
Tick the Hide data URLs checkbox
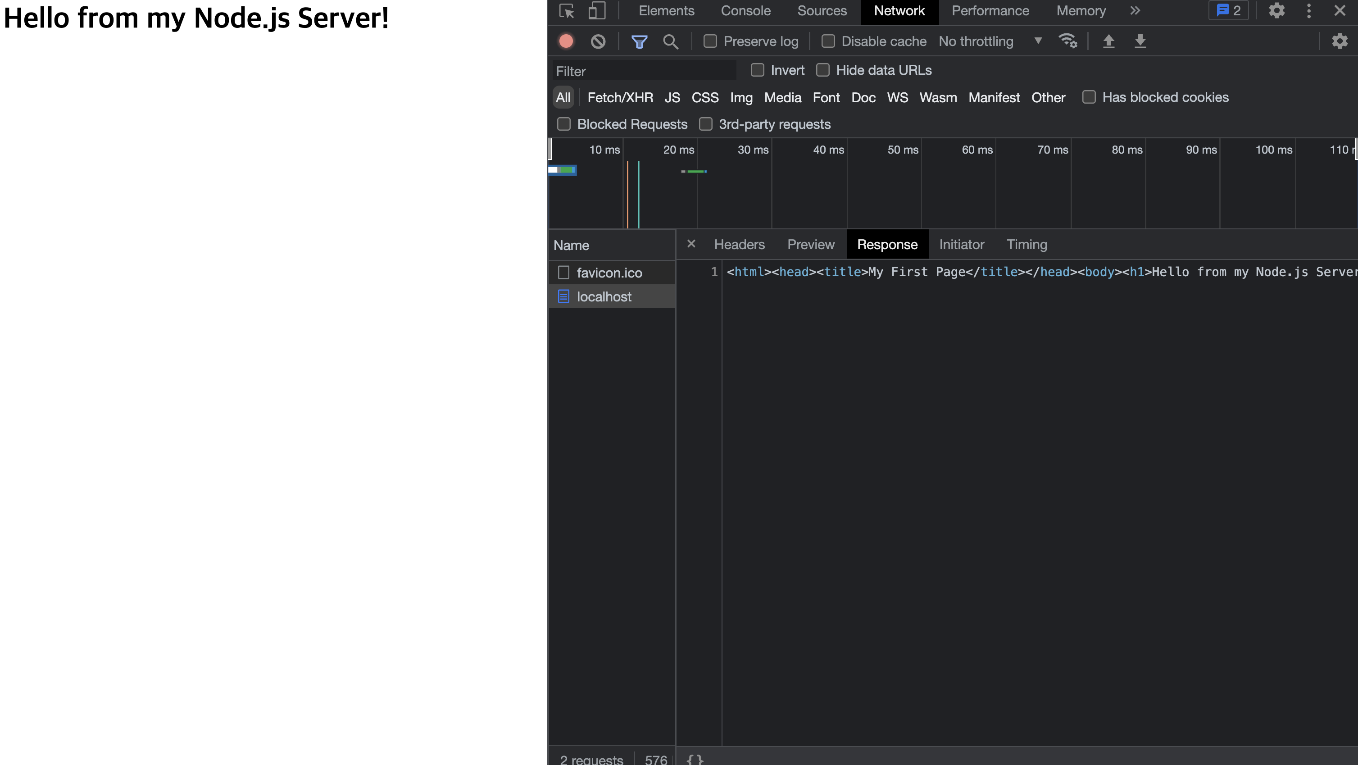823,70
